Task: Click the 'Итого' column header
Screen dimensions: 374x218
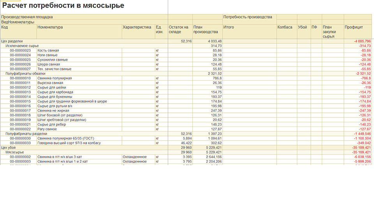Action: tap(249, 32)
